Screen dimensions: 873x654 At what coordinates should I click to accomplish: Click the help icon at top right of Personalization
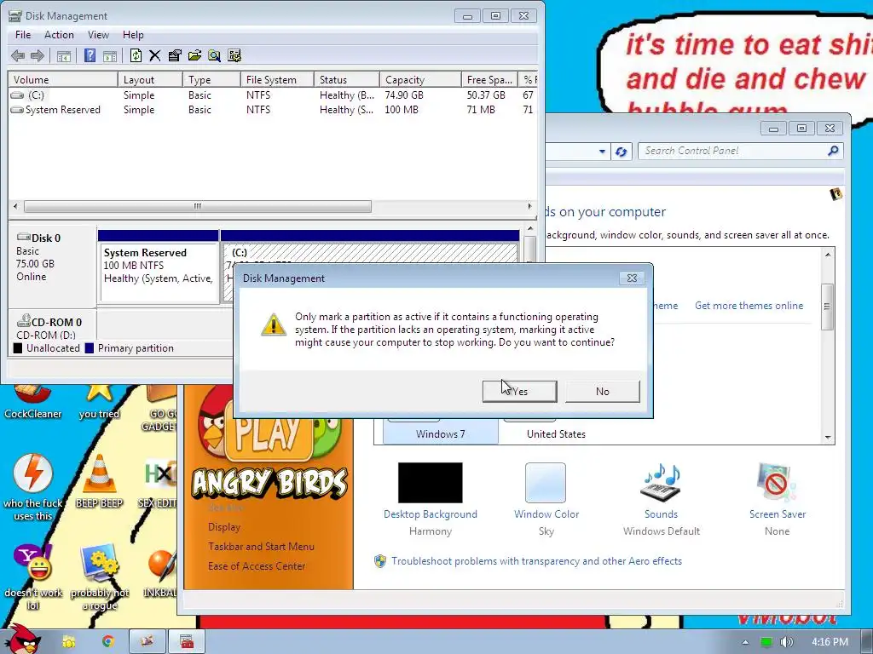(835, 194)
